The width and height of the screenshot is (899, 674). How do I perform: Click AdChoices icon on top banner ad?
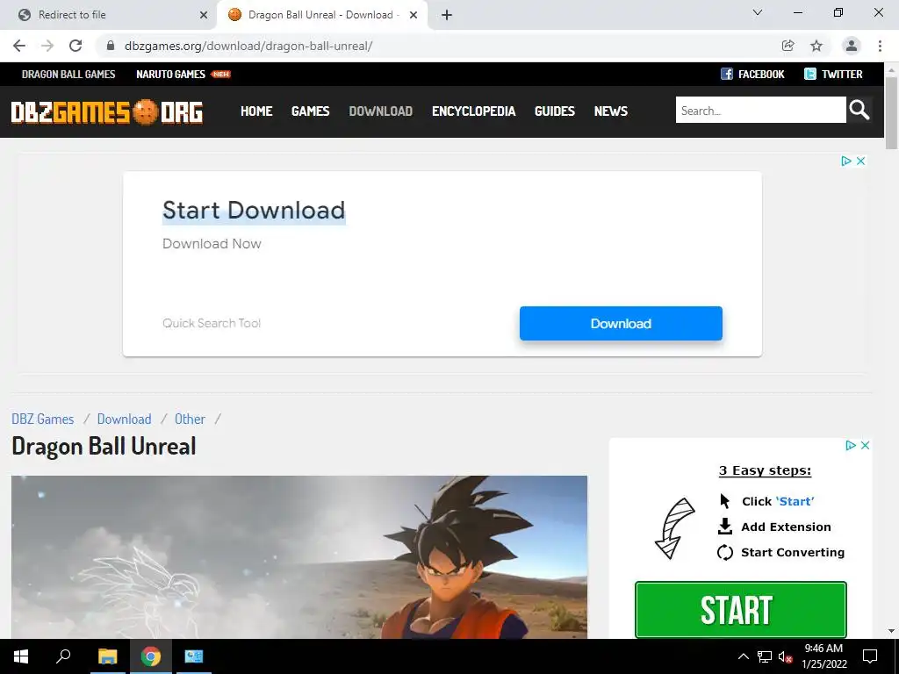coord(846,161)
